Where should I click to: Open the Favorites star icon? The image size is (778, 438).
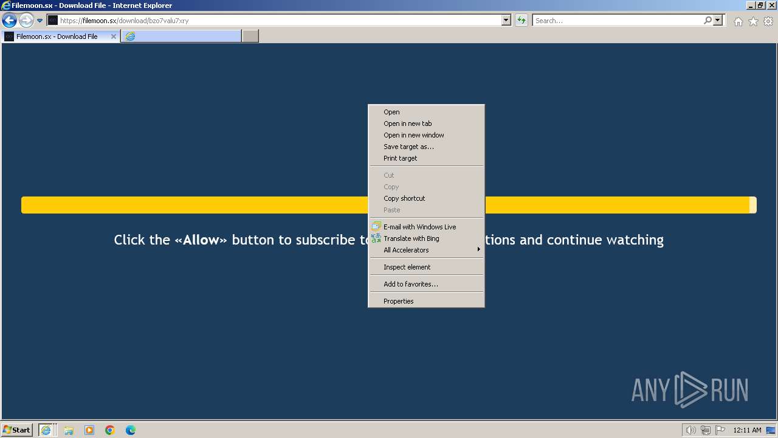753,21
